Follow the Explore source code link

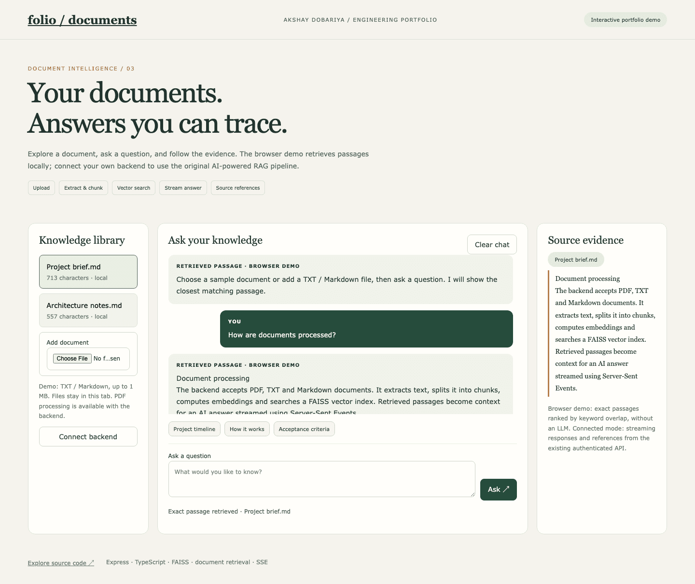coord(61,563)
